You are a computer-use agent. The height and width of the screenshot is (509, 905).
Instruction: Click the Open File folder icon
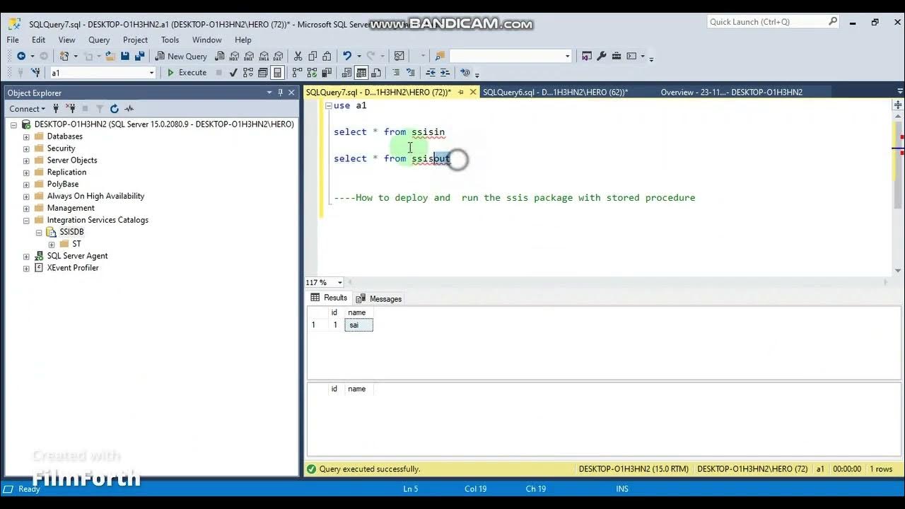pos(111,56)
